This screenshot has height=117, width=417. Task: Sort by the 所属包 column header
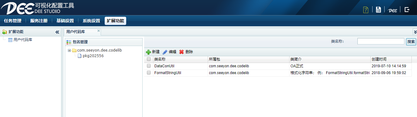[248, 59]
